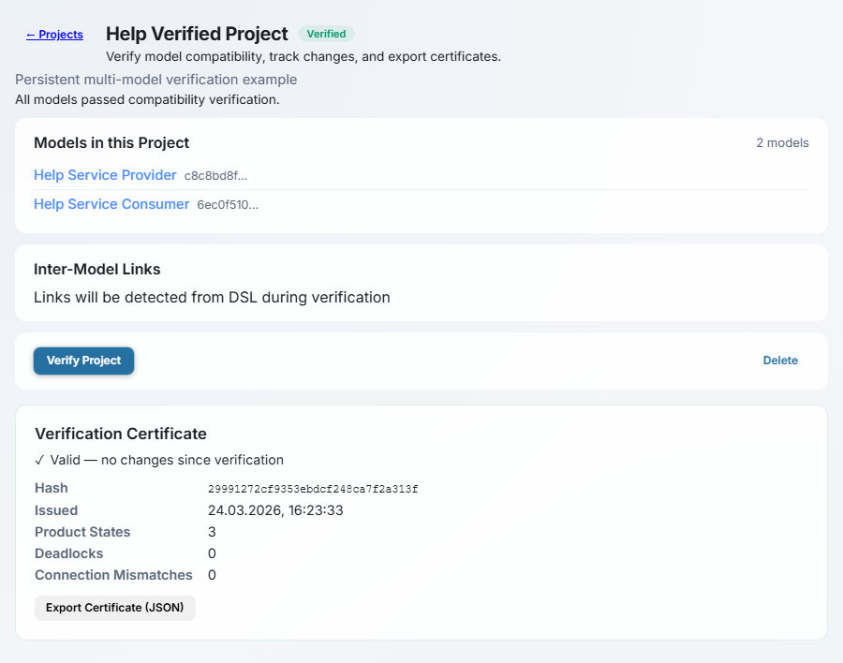Open the Help Service Provider model
Screen dimensions: 843x663
point(104,175)
